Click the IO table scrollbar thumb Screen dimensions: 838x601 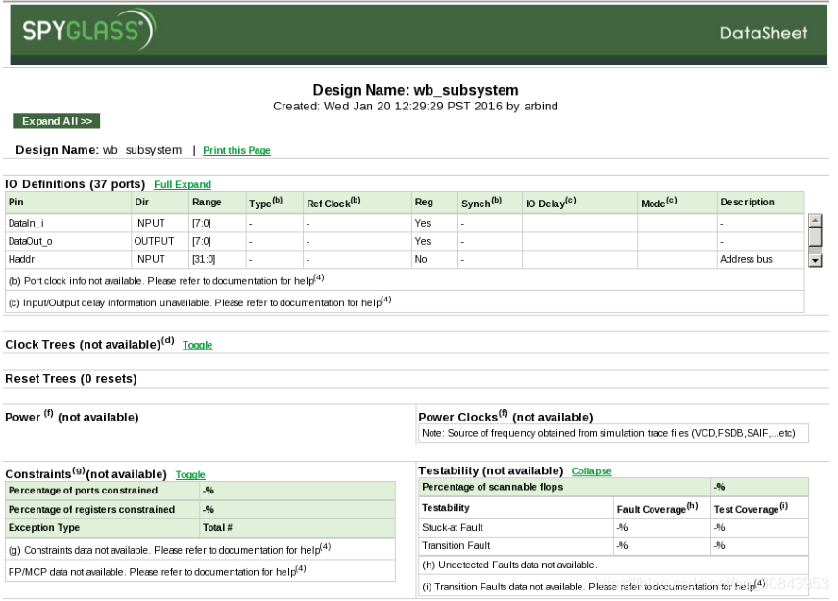(x=815, y=236)
